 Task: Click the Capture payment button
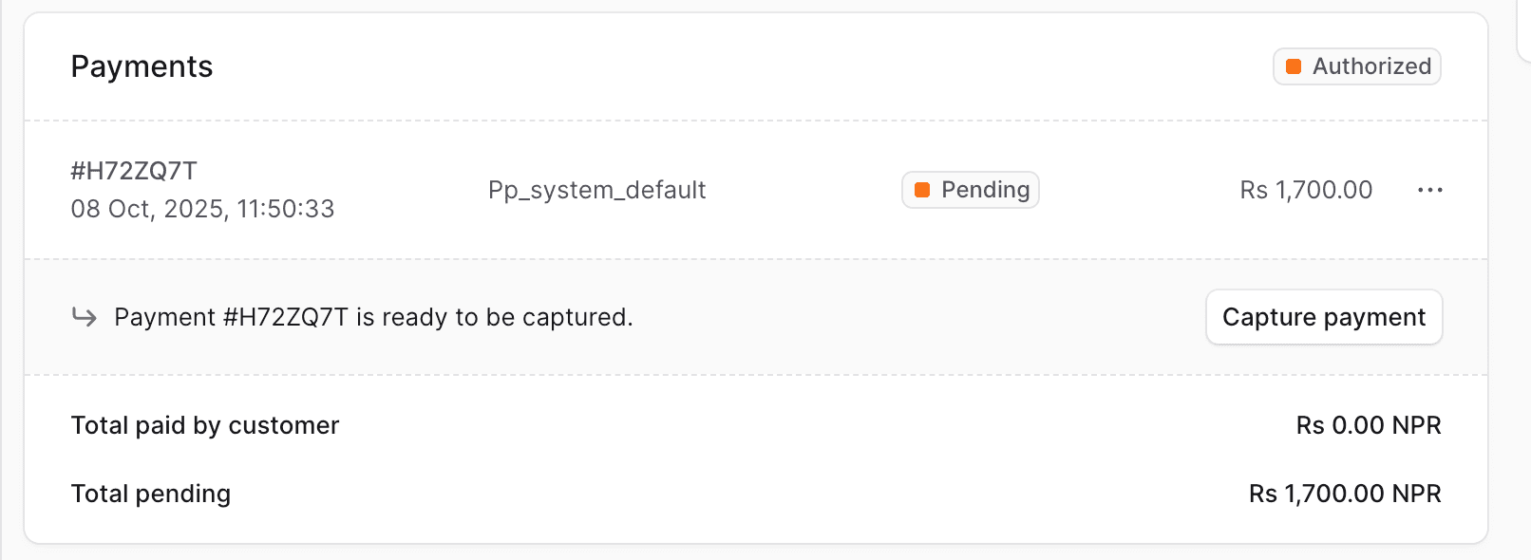point(1323,317)
